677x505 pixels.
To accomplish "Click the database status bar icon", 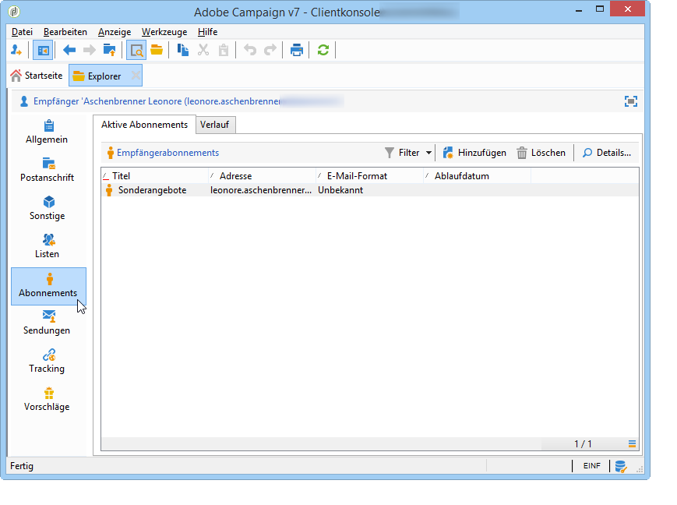I will click(x=621, y=466).
